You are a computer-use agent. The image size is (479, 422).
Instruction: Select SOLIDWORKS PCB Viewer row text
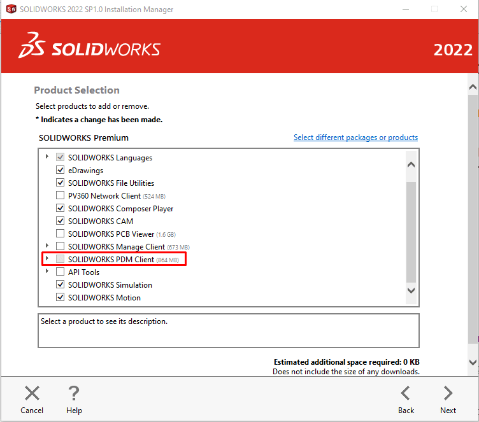(x=122, y=234)
